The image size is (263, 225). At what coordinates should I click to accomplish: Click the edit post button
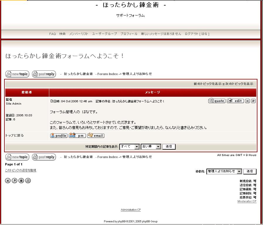[235, 101]
